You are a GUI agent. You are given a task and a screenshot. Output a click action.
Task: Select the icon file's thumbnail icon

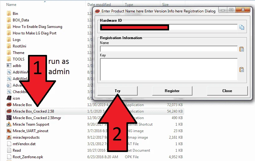(9, 98)
